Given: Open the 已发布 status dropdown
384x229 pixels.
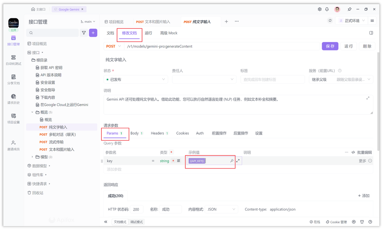Looking at the screenshot, I should [x=135, y=79].
